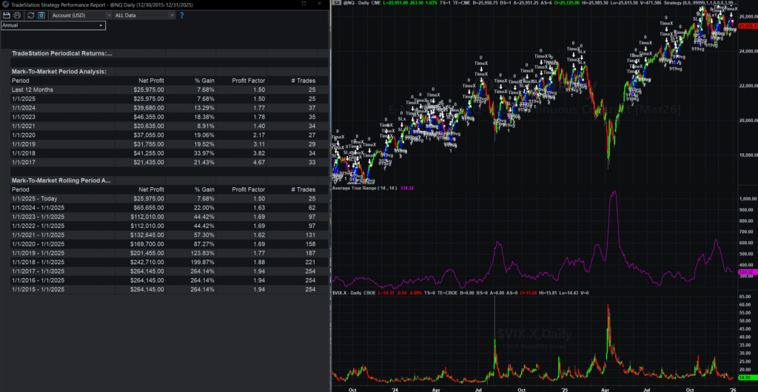This screenshot has width=758, height=392.
Task: Click the Average True Range indicator label
Action: tap(363, 189)
